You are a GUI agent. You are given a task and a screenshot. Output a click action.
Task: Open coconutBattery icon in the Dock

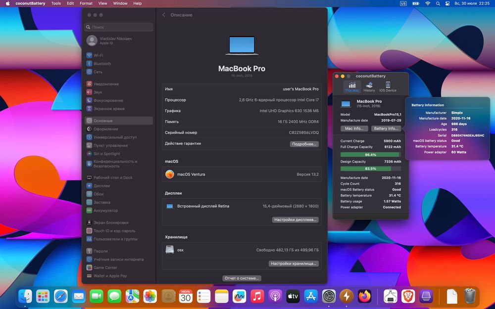(346, 296)
